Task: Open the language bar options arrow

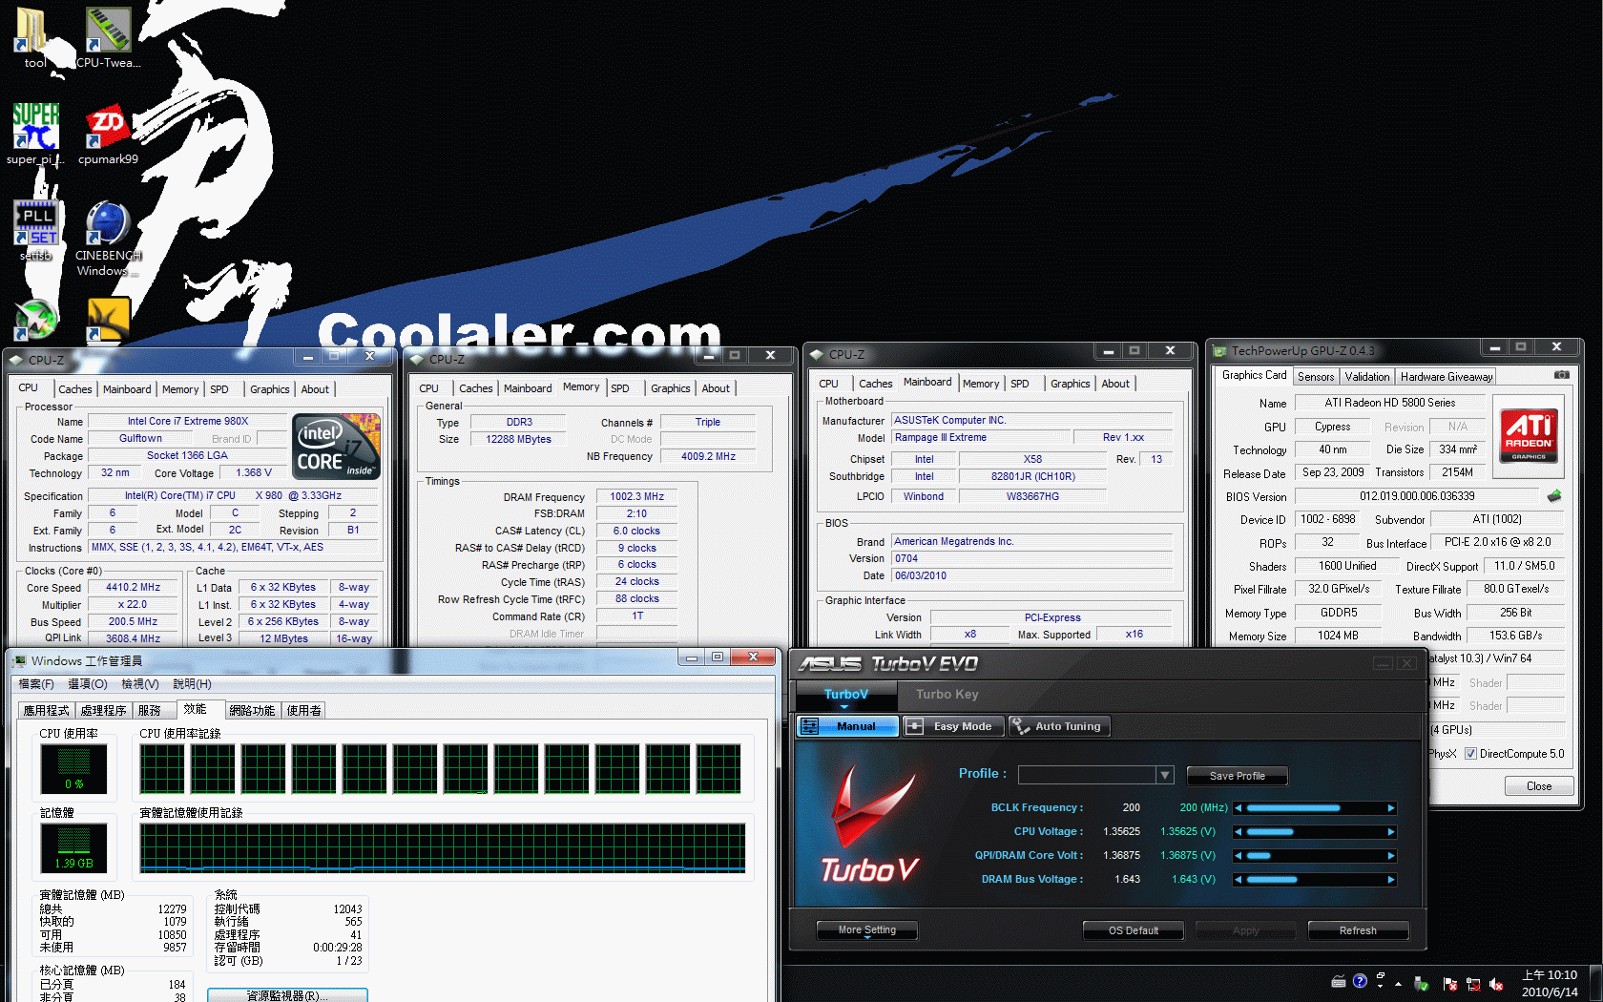Action: click(1380, 984)
